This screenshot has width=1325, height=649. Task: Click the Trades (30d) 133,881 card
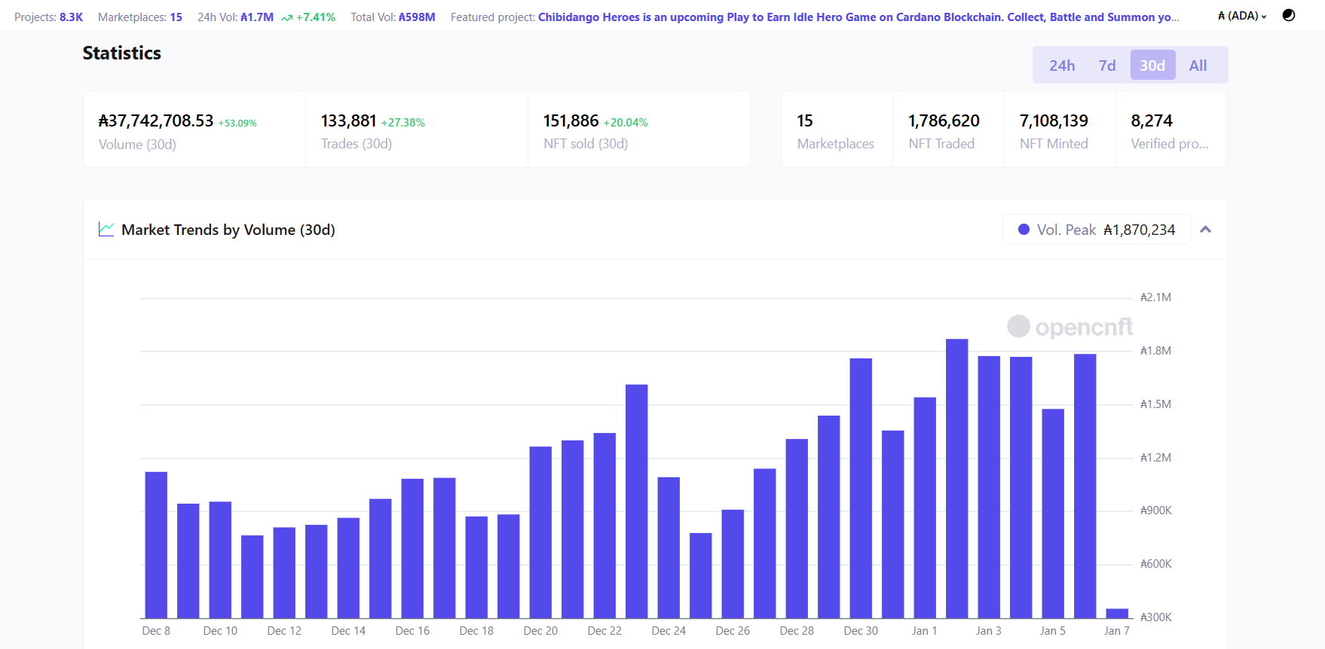[x=417, y=129]
